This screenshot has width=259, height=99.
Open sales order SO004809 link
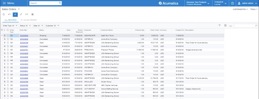tap(24, 35)
